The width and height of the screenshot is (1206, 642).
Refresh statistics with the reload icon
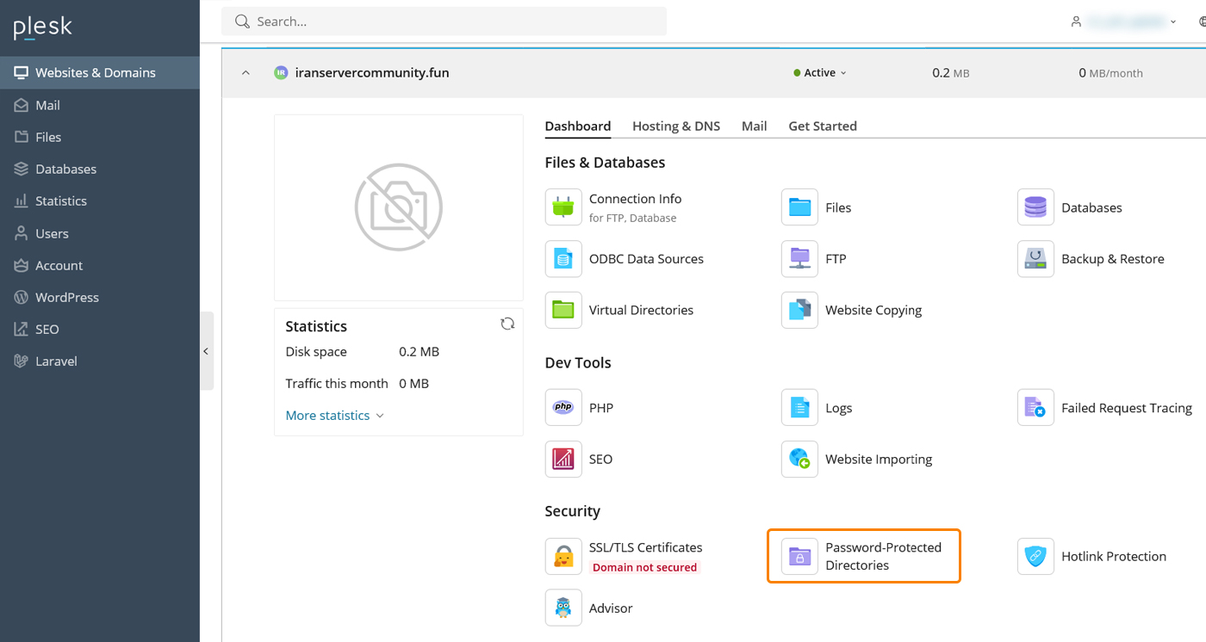(x=507, y=324)
